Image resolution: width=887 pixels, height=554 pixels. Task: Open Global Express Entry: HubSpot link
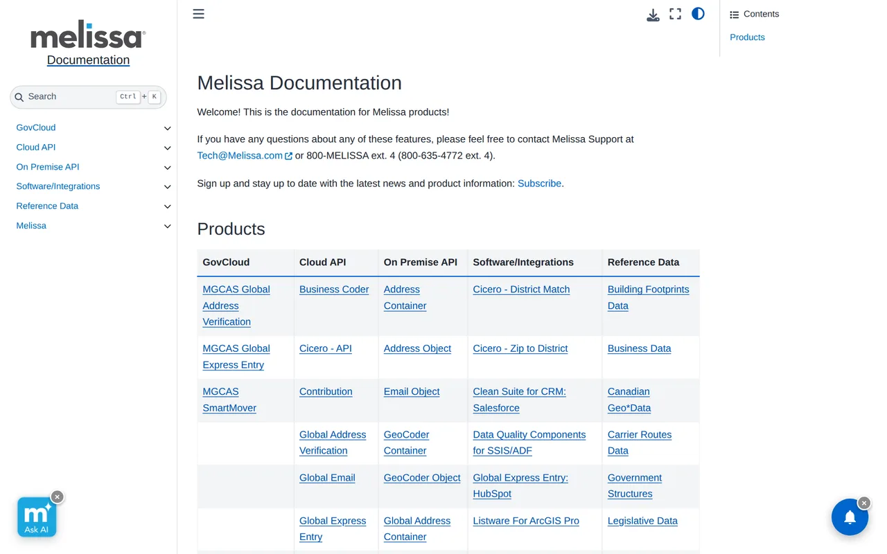[x=520, y=486]
